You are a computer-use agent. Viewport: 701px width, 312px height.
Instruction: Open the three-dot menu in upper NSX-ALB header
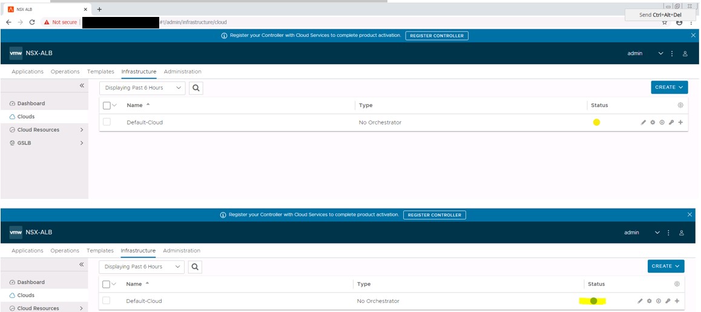coord(672,54)
